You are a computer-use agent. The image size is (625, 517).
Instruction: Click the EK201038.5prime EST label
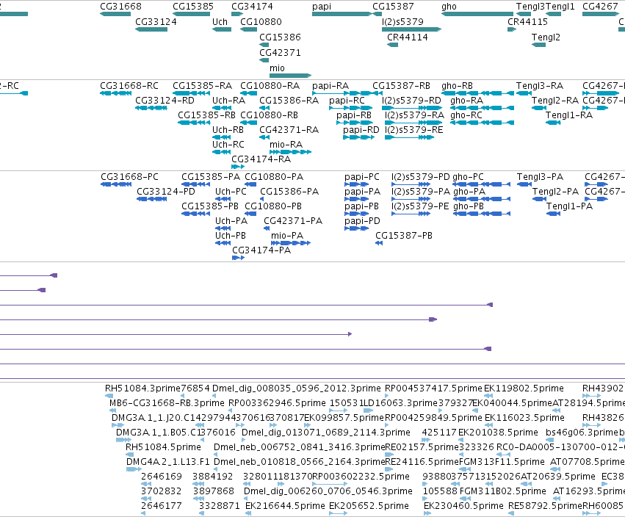click(498, 433)
